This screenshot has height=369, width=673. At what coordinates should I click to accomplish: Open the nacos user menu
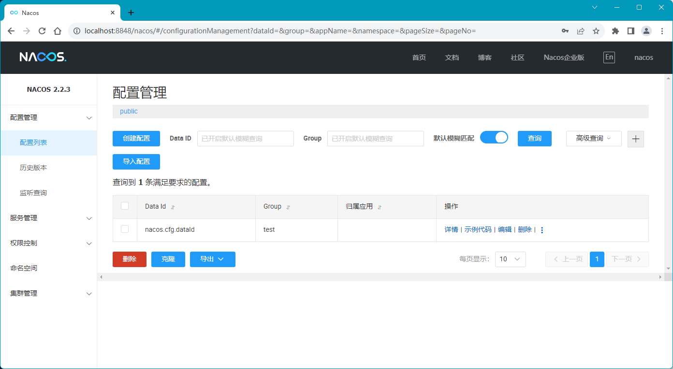644,57
